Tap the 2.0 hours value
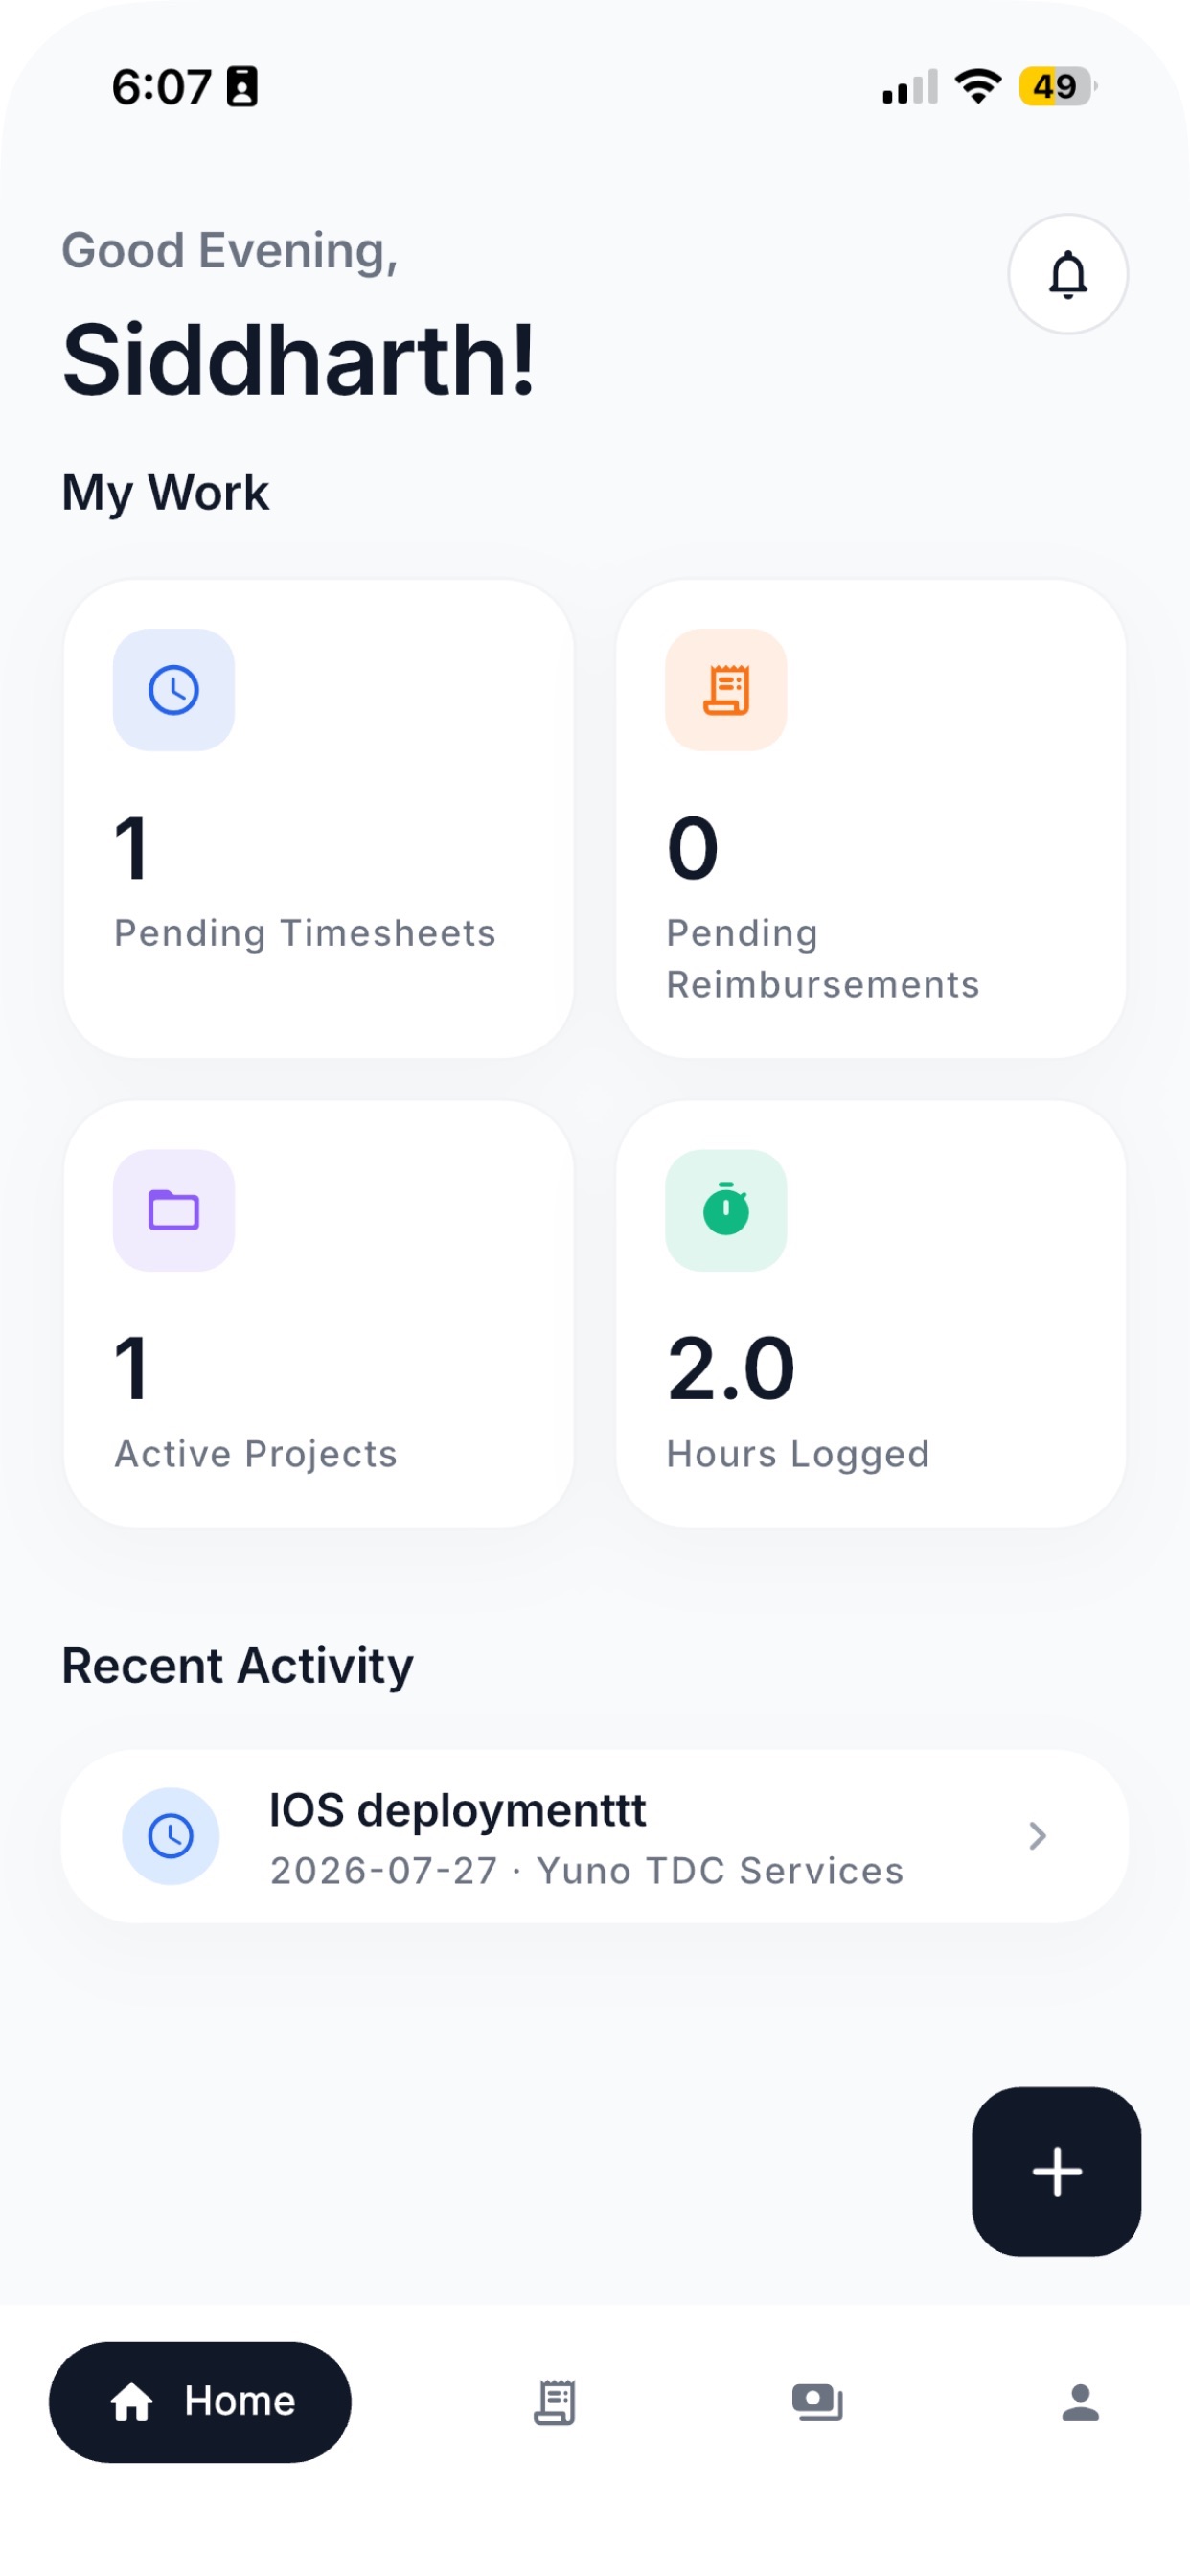Screen dimensions: 1190x2576 pyautogui.click(x=731, y=1369)
